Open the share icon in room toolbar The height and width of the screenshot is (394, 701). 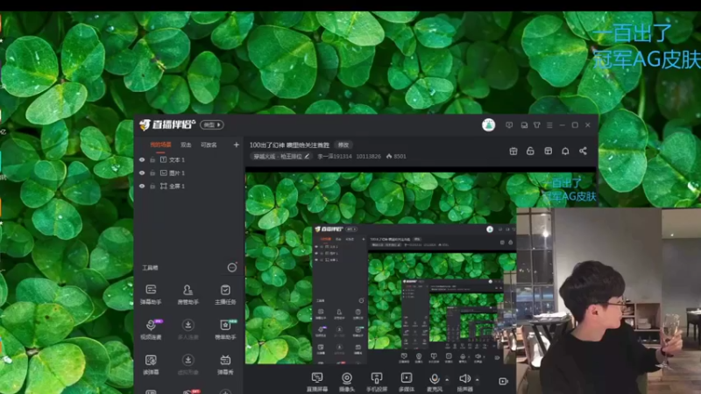[583, 151]
